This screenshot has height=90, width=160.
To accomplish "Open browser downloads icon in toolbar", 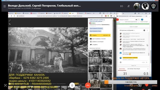I will click(114, 16).
